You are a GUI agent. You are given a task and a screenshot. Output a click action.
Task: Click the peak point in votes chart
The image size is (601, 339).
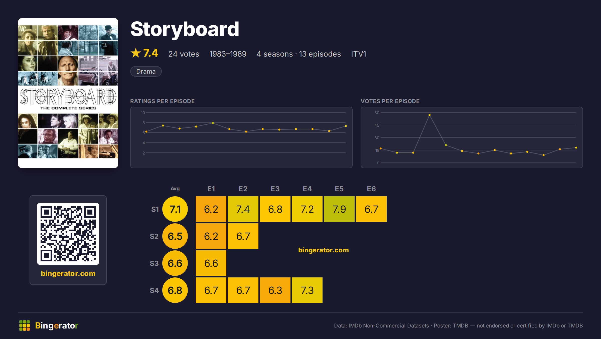(x=429, y=115)
